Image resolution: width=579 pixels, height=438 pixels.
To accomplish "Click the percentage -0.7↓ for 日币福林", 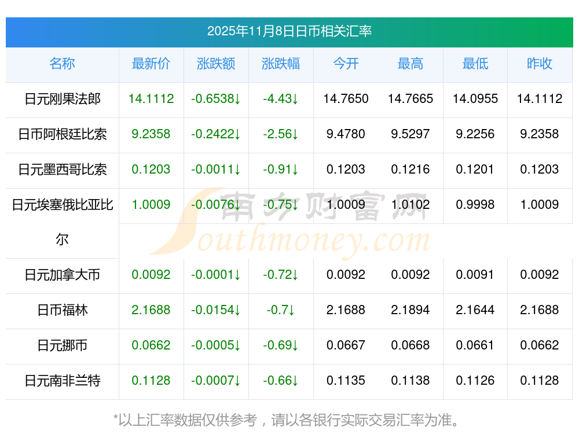I will coord(281,310).
